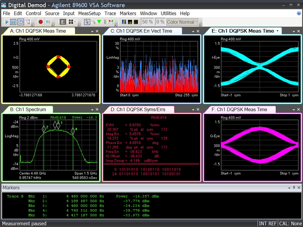
Task: Start recording with the red Record button
Action: (41, 22)
